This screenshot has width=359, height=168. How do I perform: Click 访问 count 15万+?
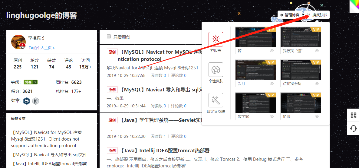pyautogui.click(x=85, y=67)
